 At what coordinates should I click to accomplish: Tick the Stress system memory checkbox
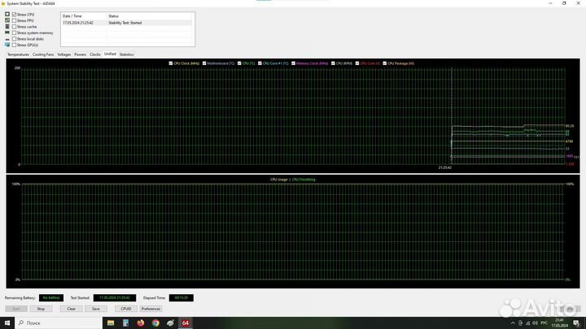click(x=14, y=32)
